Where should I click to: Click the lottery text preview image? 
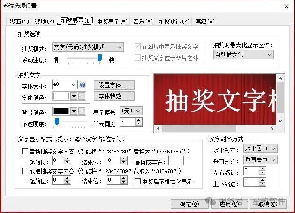tap(215, 99)
